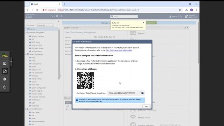This screenshot has height=126, width=224.
Task: Toggle VNC fullscreen mode icon
Action: [x=5, y=71]
